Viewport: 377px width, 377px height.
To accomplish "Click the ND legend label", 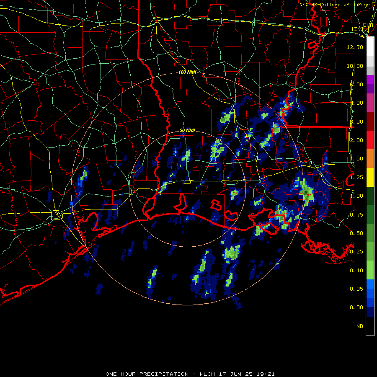I will pos(360,326).
